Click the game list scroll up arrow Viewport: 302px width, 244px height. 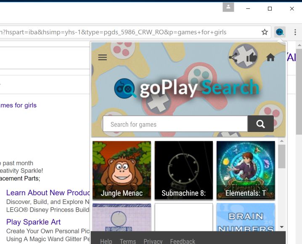(282, 141)
